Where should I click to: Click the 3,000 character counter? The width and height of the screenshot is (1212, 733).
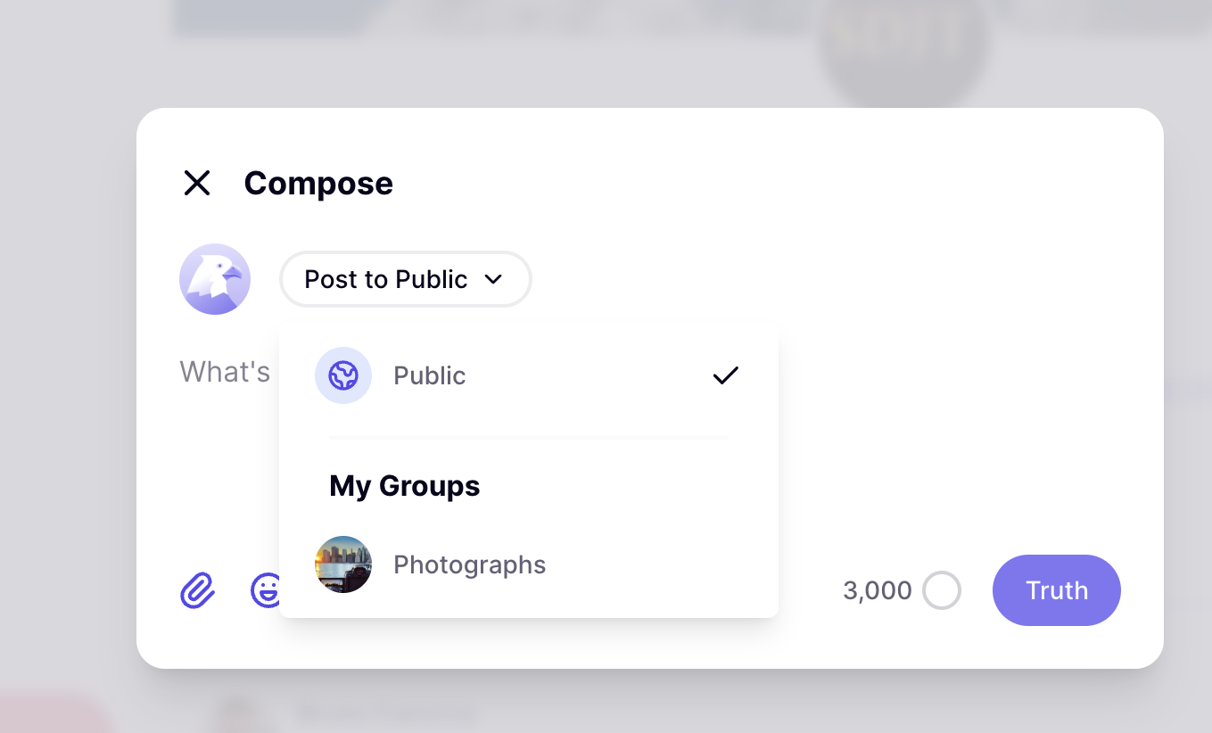(878, 590)
